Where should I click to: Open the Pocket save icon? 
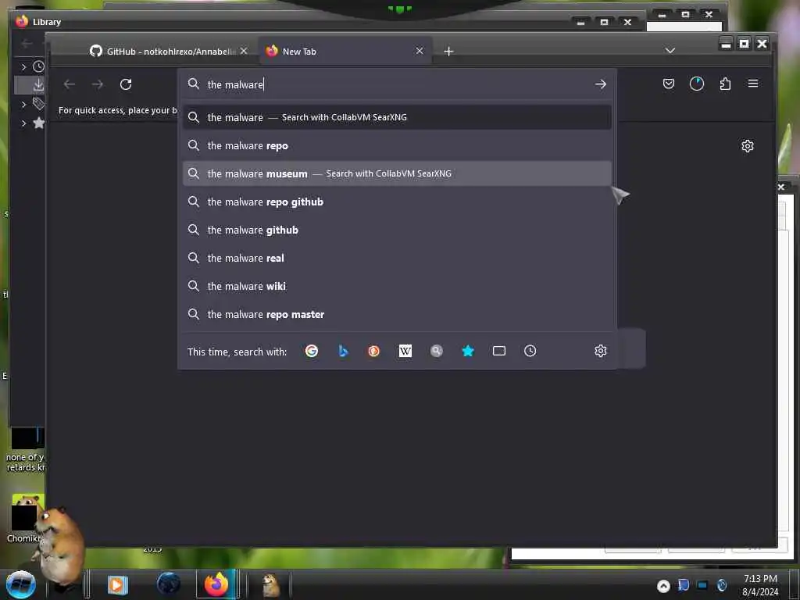[x=669, y=84]
